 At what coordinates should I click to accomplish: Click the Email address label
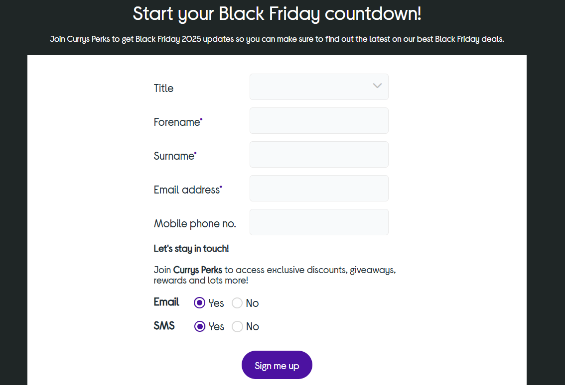[x=186, y=190]
